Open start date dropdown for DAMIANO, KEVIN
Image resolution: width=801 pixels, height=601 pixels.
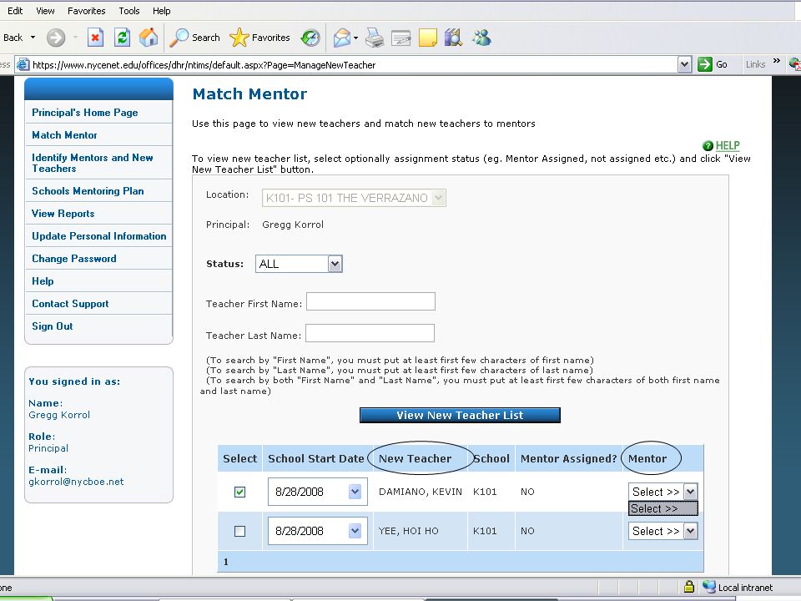point(355,492)
